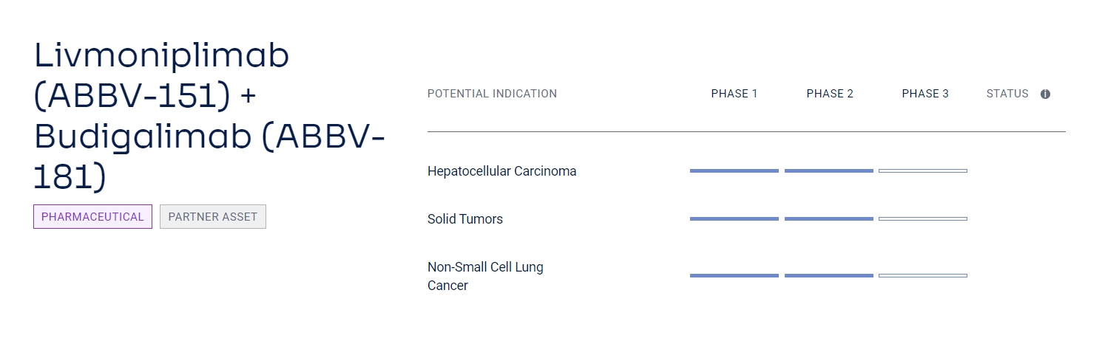1102x338 pixels.
Task: Click the POTENTIAL INDICATION column header
Action: 492,94
